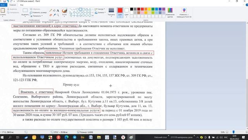
Task: Choose the five-point star shape
Action: point(77,16)
